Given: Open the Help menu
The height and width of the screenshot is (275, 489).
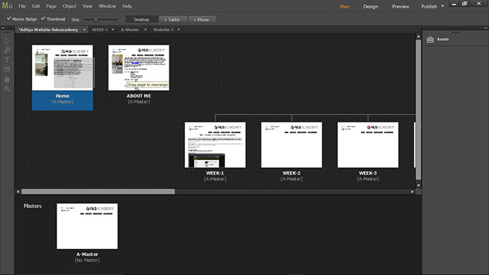Looking at the screenshot, I should [127, 6].
